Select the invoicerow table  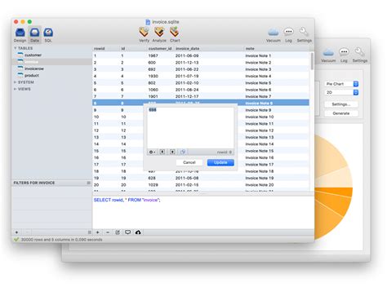(34, 69)
